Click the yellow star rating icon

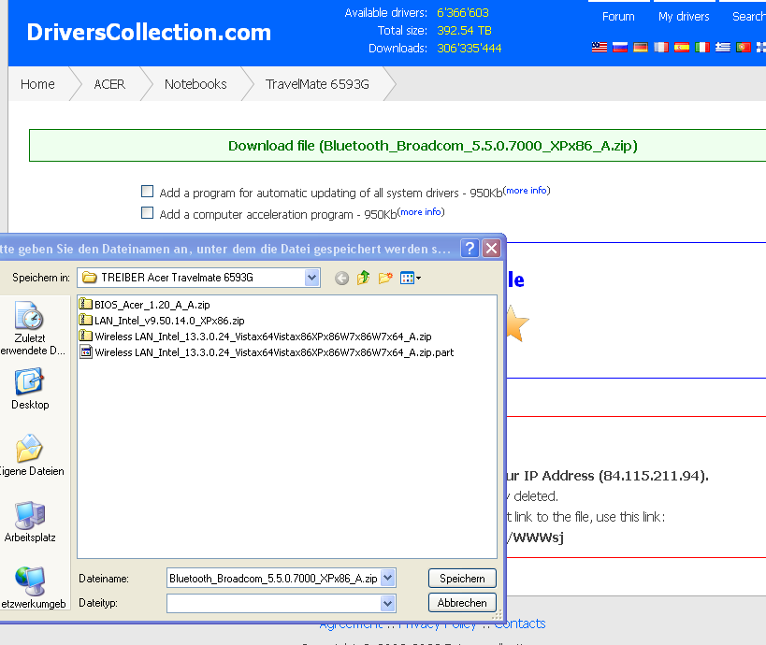[517, 323]
